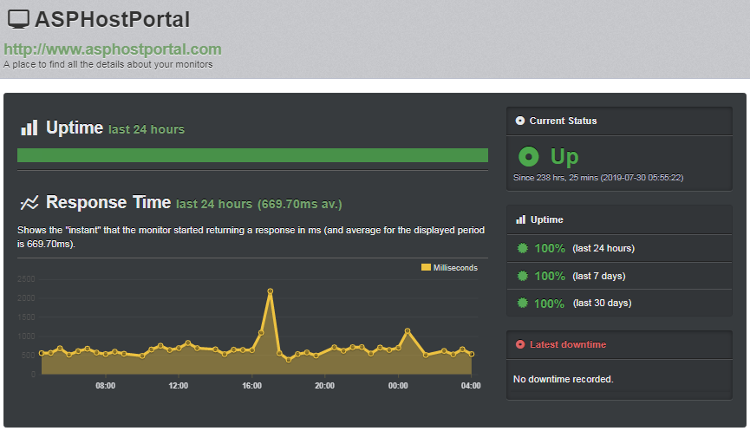Click the 16:00 axis label
Image resolution: width=750 pixels, height=431 pixels.
(x=252, y=386)
